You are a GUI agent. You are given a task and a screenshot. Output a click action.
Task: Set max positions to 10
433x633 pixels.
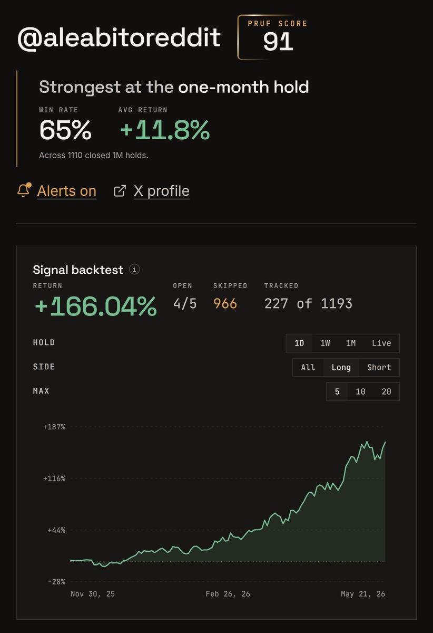(360, 391)
